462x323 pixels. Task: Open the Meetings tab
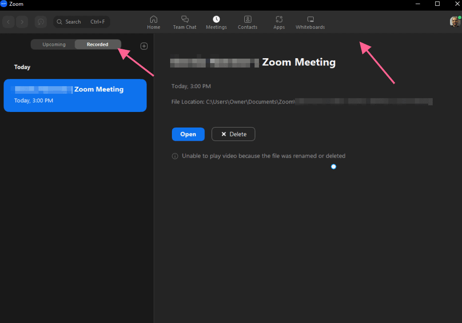tap(216, 22)
